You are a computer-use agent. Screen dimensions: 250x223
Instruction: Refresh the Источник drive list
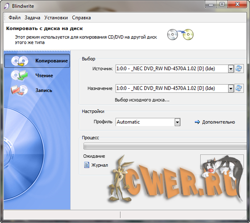click(x=239, y=69)
